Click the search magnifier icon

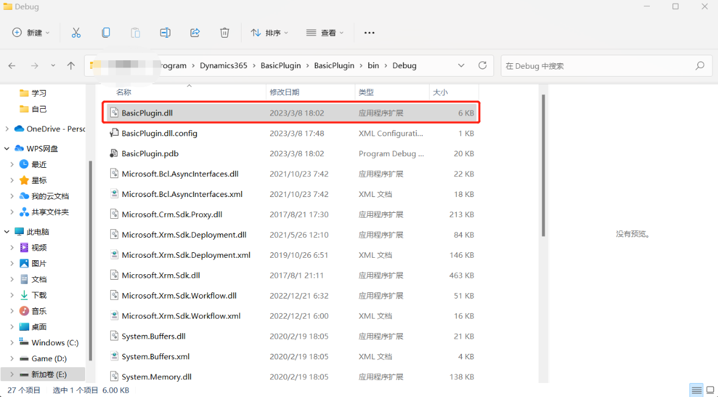click(x=700, y=66)
